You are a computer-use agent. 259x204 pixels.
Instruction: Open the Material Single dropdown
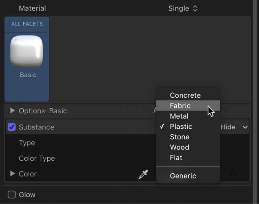coord(183,8)
